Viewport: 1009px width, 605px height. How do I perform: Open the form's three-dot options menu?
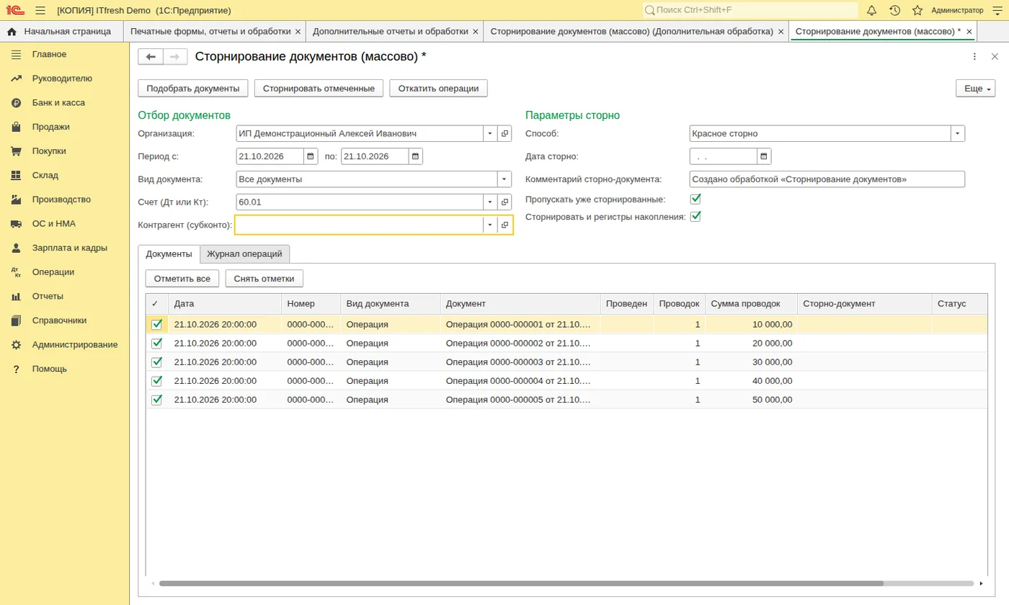(x=974, y=57)
